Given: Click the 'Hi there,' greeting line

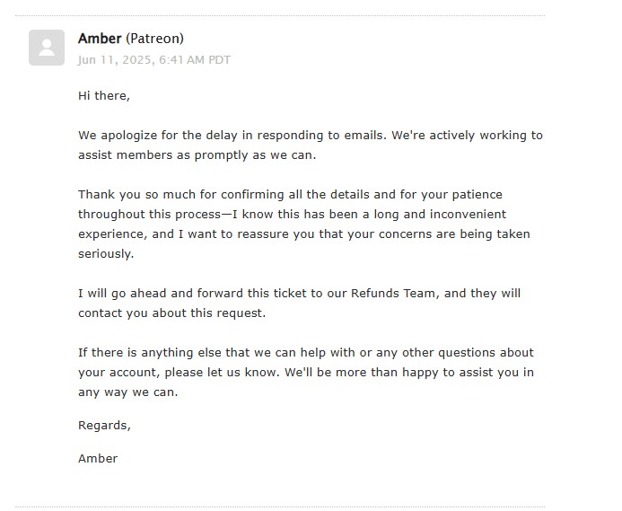Looking at the screenshot, I should click(x=104, y=96).
